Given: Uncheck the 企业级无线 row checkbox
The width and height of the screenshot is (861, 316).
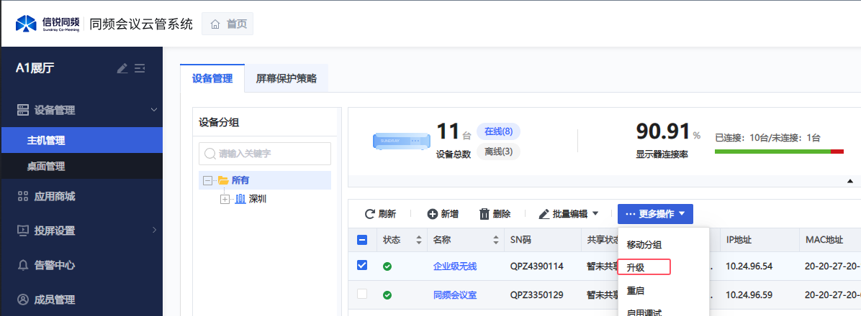Looking at the screenshot, I should tap(362, 266).
